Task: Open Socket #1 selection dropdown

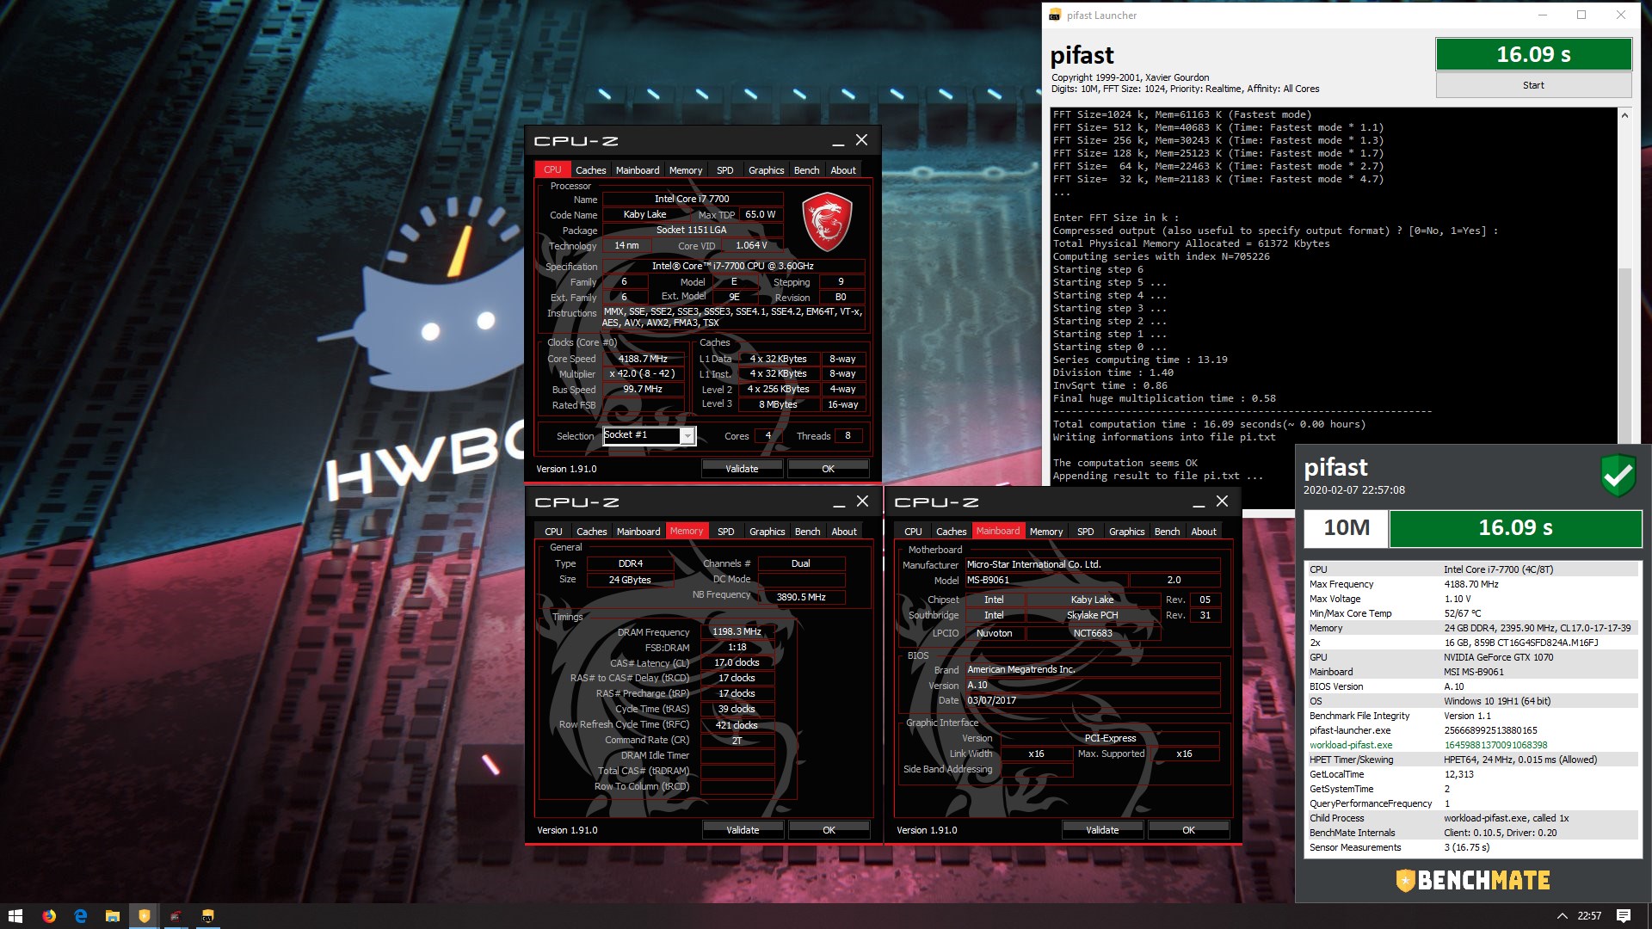Action: tap(650, 435)
